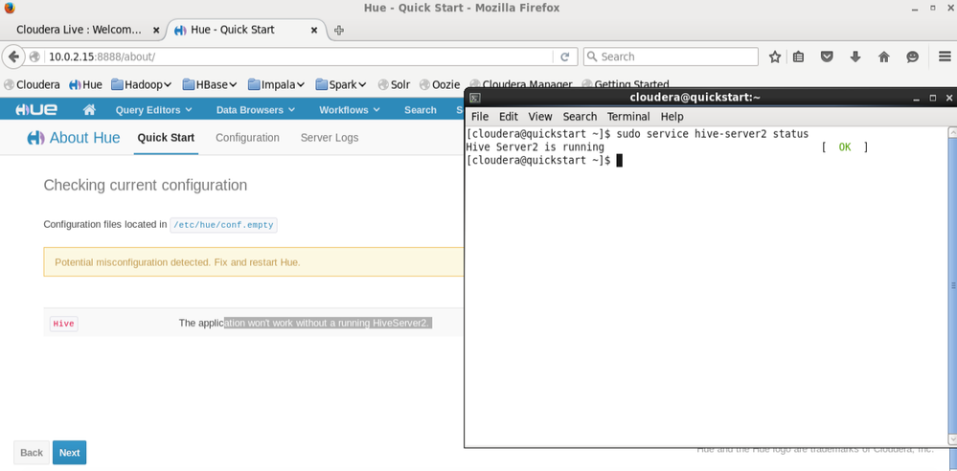Click the /etc/hue/conf.empty path

click(223, 225)
